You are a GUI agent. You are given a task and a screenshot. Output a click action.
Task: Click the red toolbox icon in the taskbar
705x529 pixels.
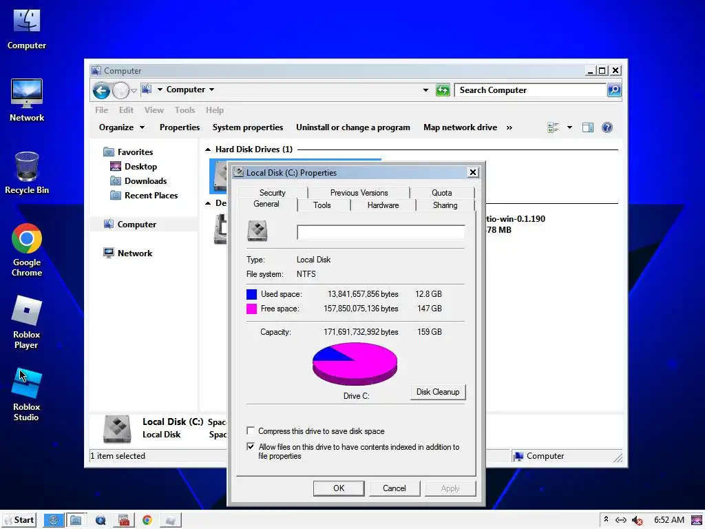tap(124, 521)
